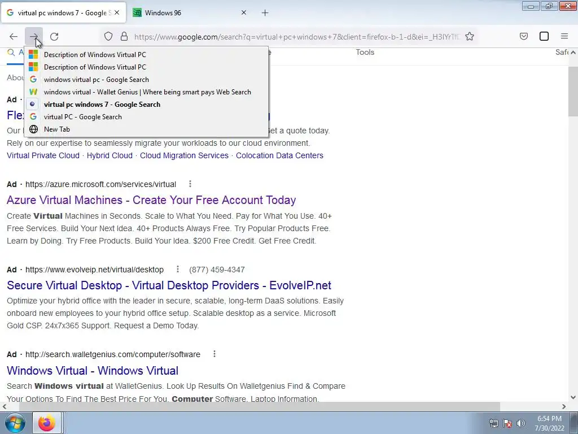This screenshot has height=434, width=578.
Task: Go back with the back arrow button
Action: point(14,37)
